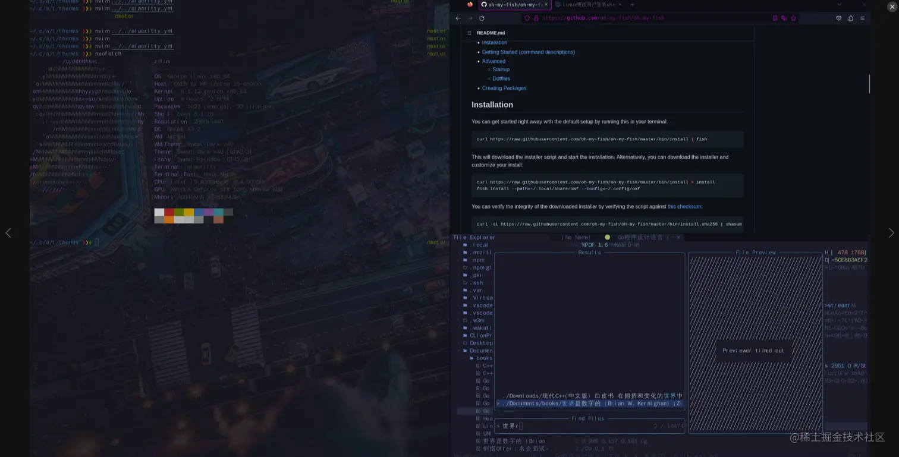
Task: Close the linux更改用户登录 browser tab
Action: 620,4
